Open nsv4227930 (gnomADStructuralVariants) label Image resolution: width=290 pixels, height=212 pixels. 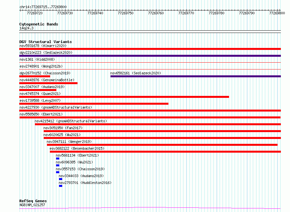(x=56, y=107)
